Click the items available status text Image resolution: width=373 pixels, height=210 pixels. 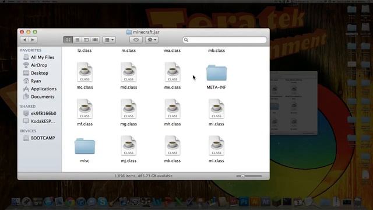143,176
